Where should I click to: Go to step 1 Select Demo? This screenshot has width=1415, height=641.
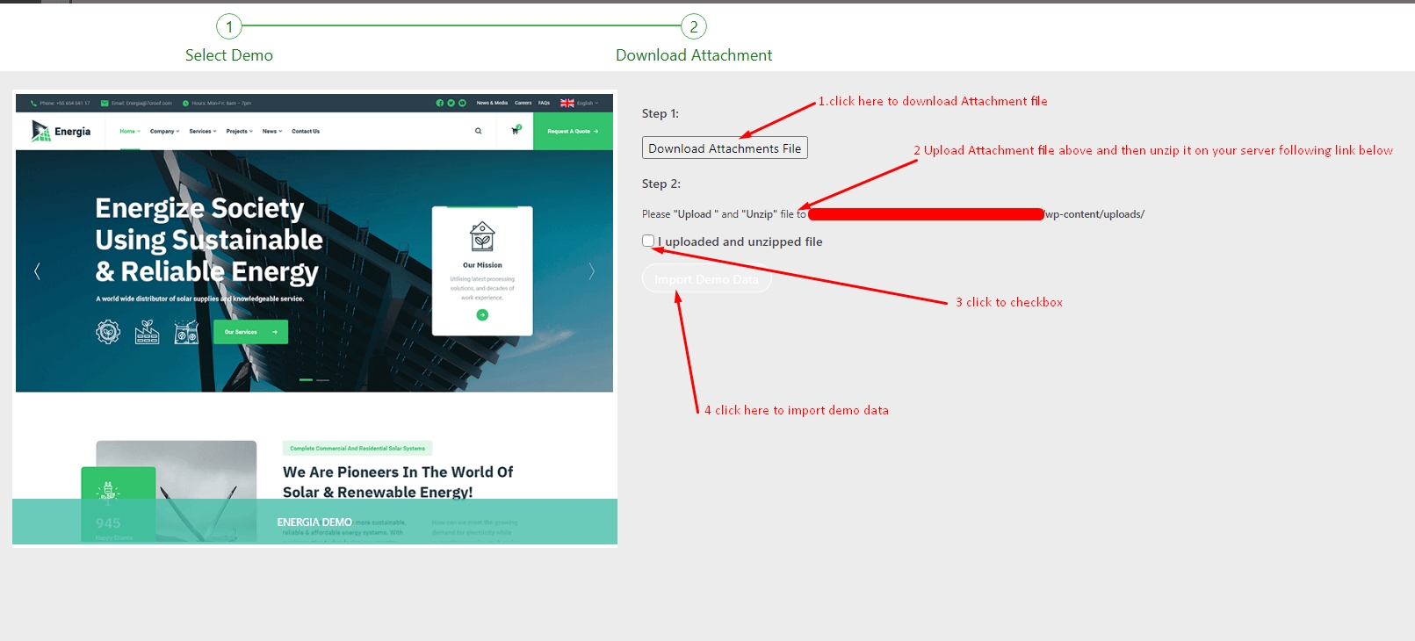(229, 27)
